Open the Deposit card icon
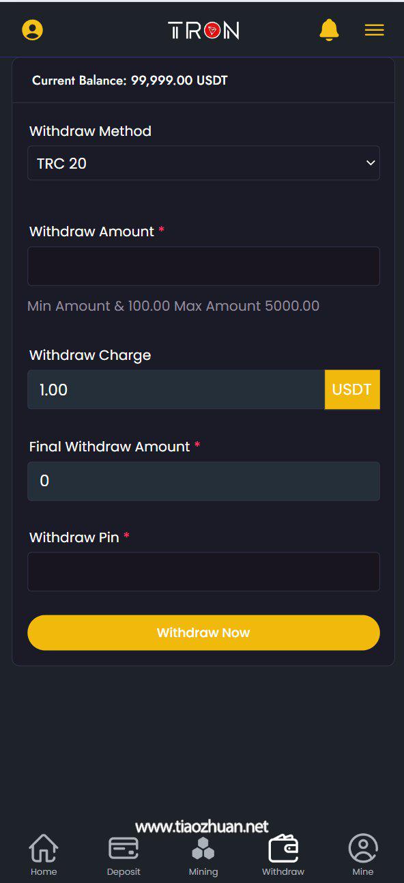Screen dimensions: 404x883 coord(124,848)
